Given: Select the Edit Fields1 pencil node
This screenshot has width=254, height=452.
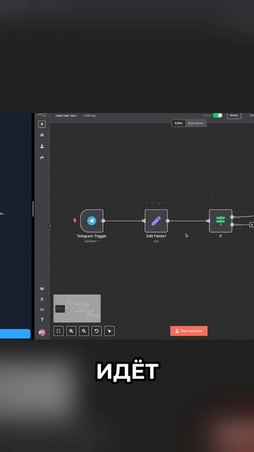Looking at the screenshot, I should [x=156, y=221].
